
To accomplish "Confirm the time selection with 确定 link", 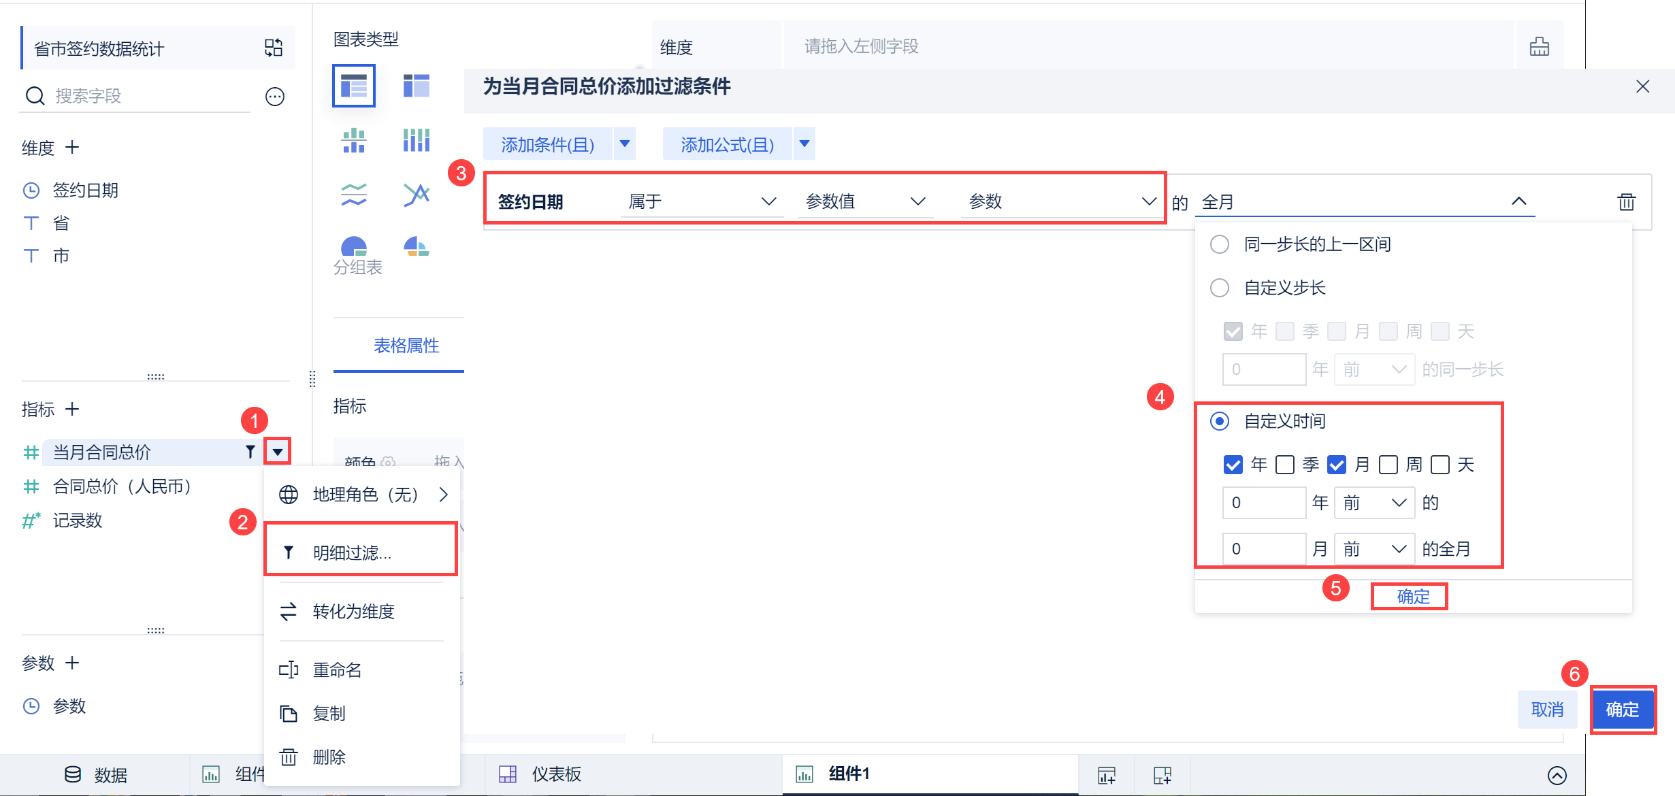I will pyautogui.click(x=1412, y=597).
